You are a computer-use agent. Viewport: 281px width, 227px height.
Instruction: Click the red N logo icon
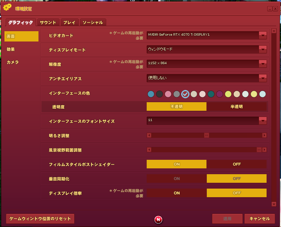158,220
